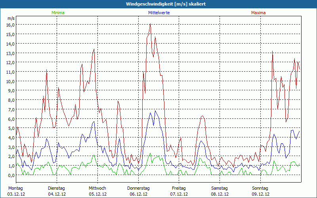Click the 'Sonntag' day label
The height and width of the screenshot is (198, 317).
pos(260,188)
